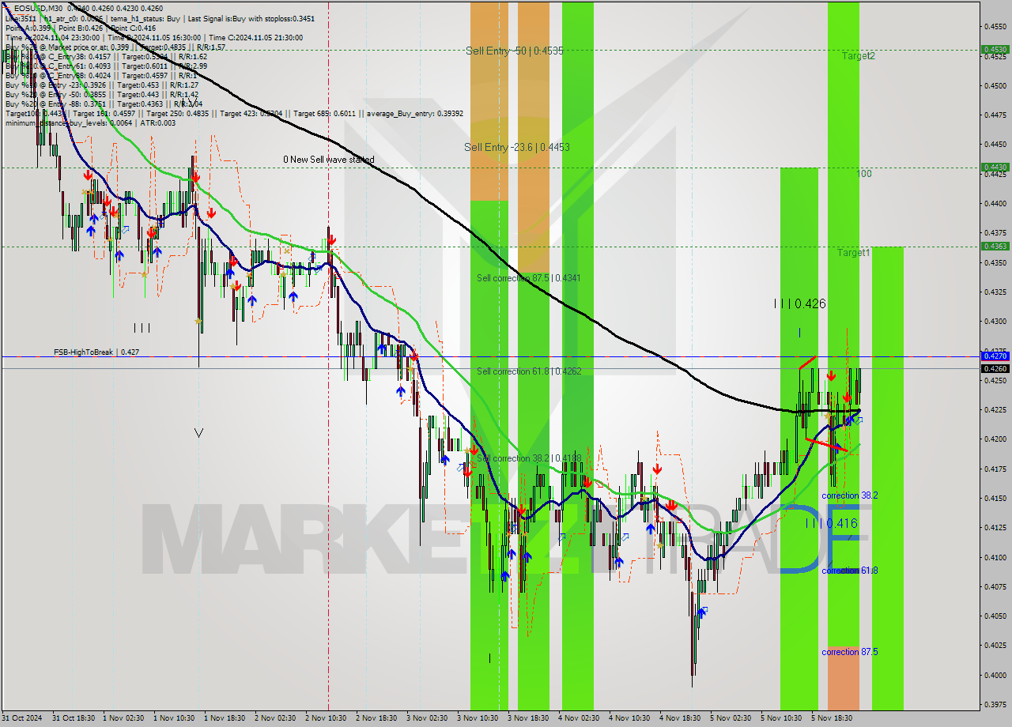Select the blue 'correction 61.8' label
This screenshot has width=1012, height=727.
click(849, 571)
